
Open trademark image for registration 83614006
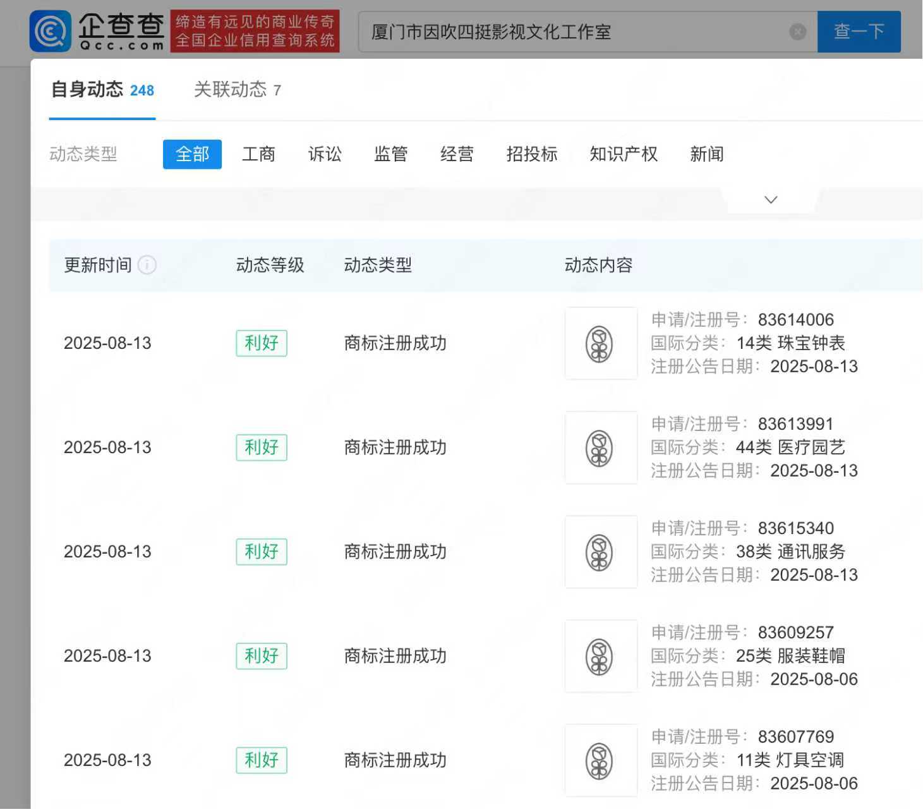pos(600,343)
